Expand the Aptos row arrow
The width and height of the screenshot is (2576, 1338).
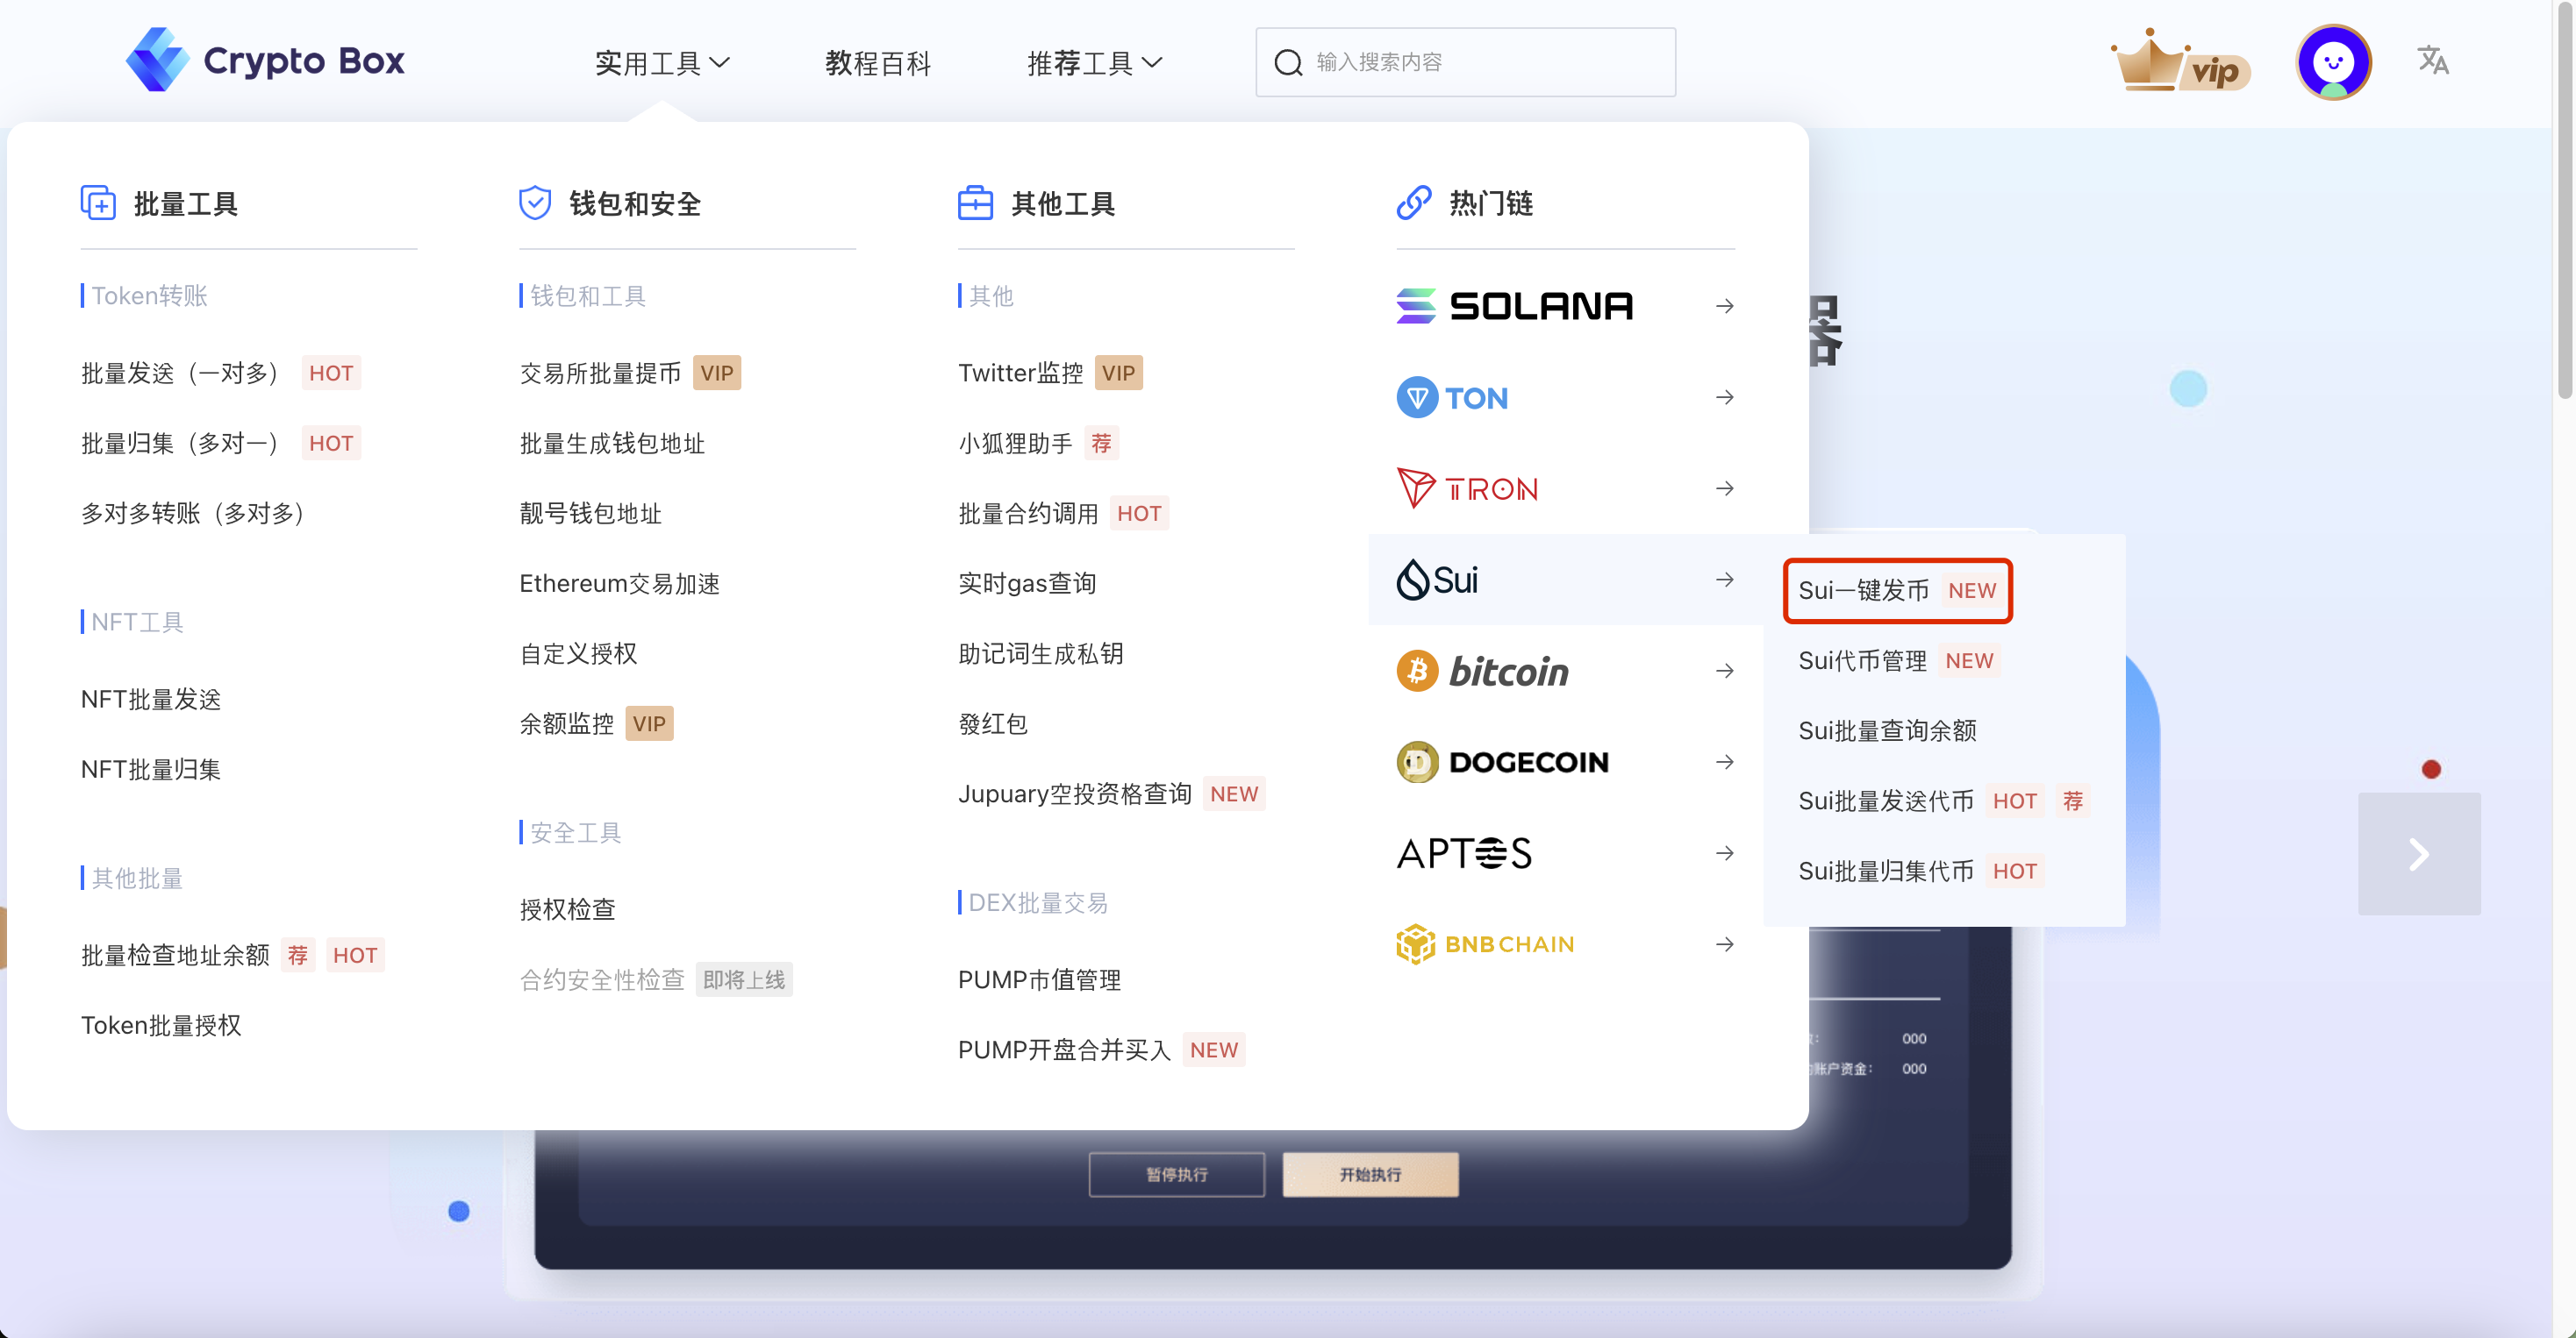1724,853
